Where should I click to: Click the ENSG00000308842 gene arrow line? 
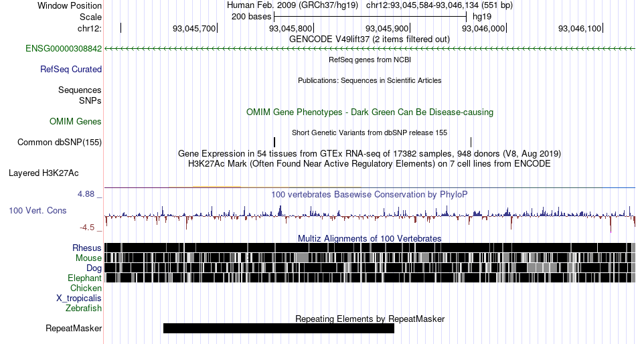(x=370, y=49)
